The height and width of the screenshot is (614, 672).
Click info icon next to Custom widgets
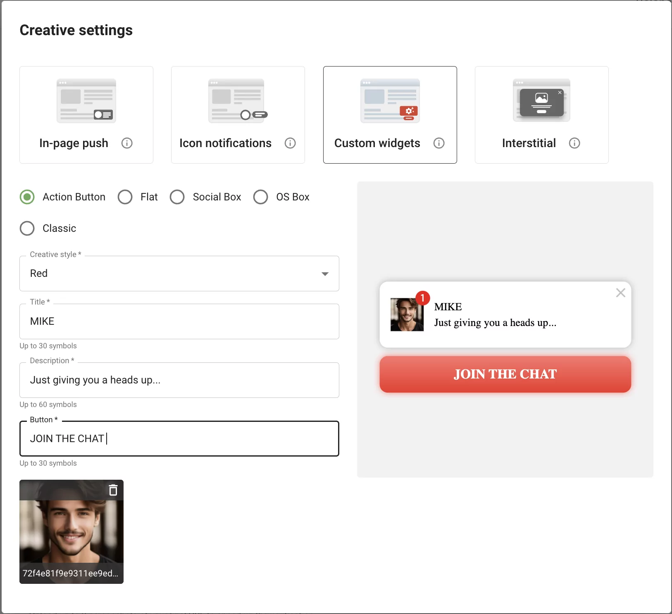(438, 143)
